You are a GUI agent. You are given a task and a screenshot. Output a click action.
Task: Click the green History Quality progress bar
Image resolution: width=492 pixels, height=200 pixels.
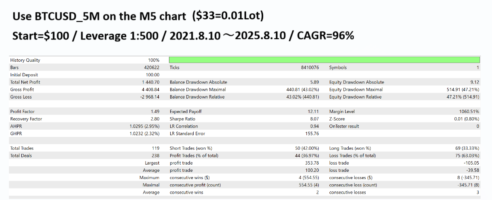coord(324,60)
